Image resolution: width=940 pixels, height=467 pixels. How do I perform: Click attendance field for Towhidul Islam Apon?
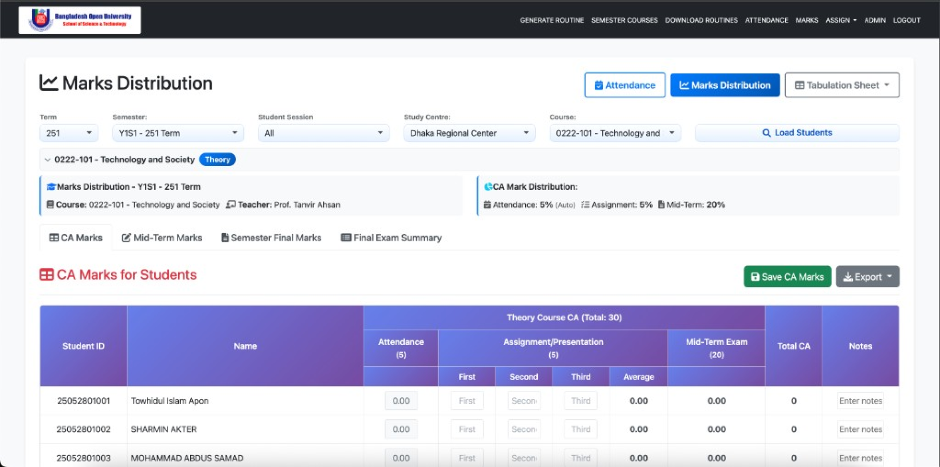click(x=401, y=401)
